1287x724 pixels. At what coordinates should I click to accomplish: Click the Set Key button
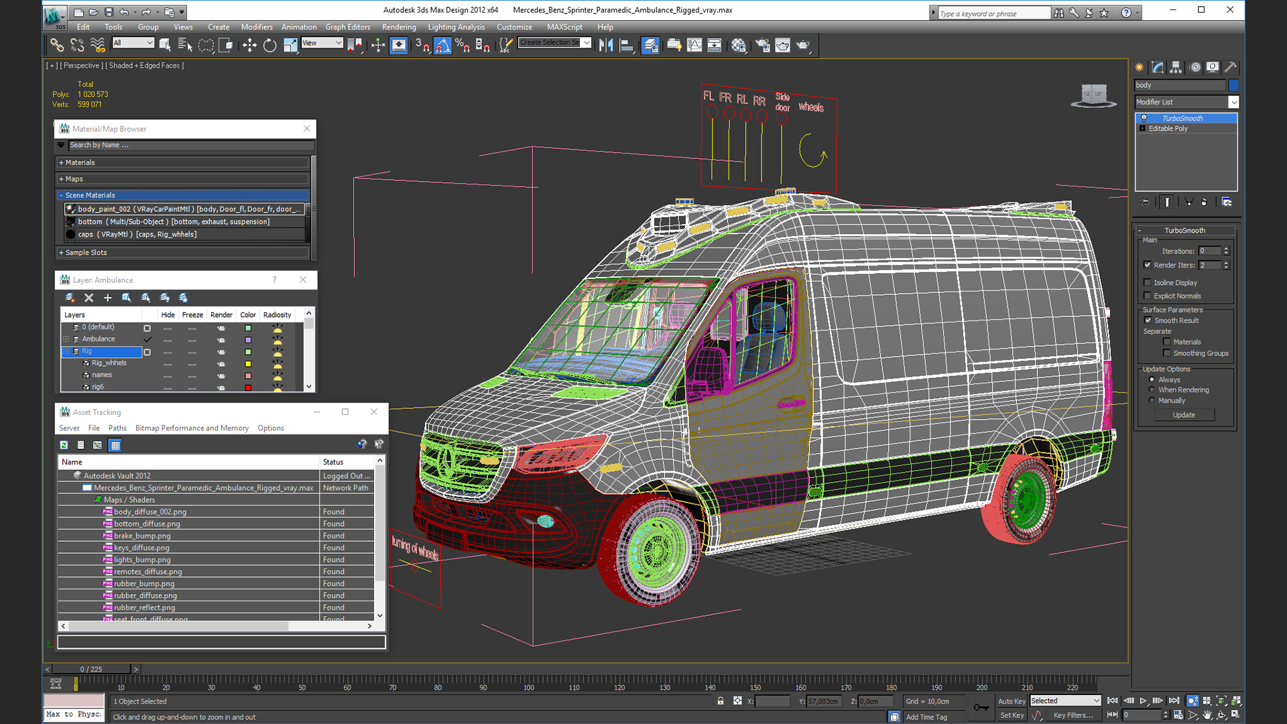(1012, 715)
